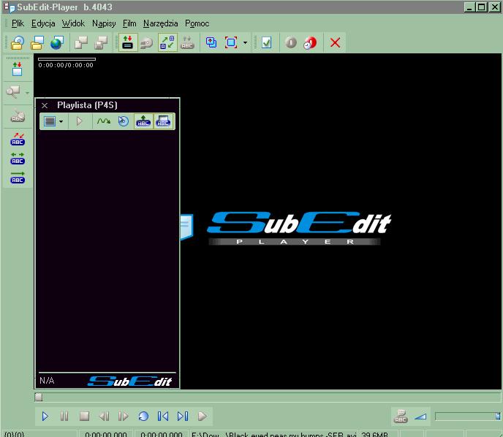Click the checkmark settings icon
The width and height of the screenshot is (503, 437).
point(267,42)
